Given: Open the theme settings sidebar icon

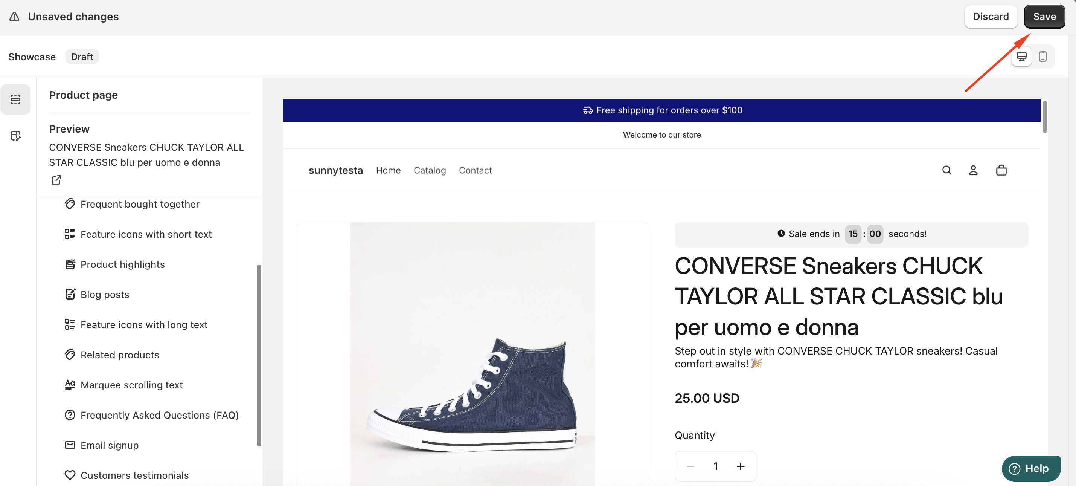Looking at the screenshot, I should pos(15,136).
